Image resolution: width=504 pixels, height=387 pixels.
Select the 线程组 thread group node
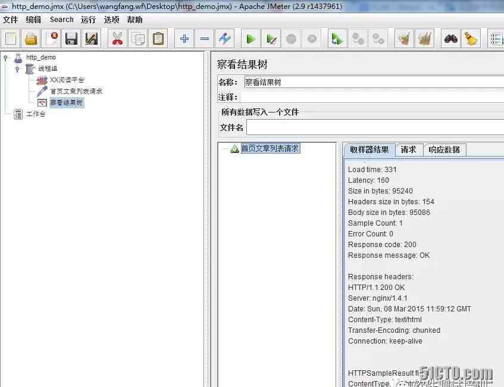click(x=48, y=68)
